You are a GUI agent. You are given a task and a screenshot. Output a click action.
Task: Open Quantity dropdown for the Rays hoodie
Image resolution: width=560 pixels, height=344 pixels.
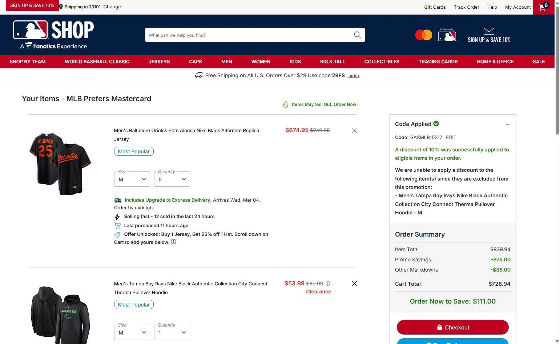(172, 332)
